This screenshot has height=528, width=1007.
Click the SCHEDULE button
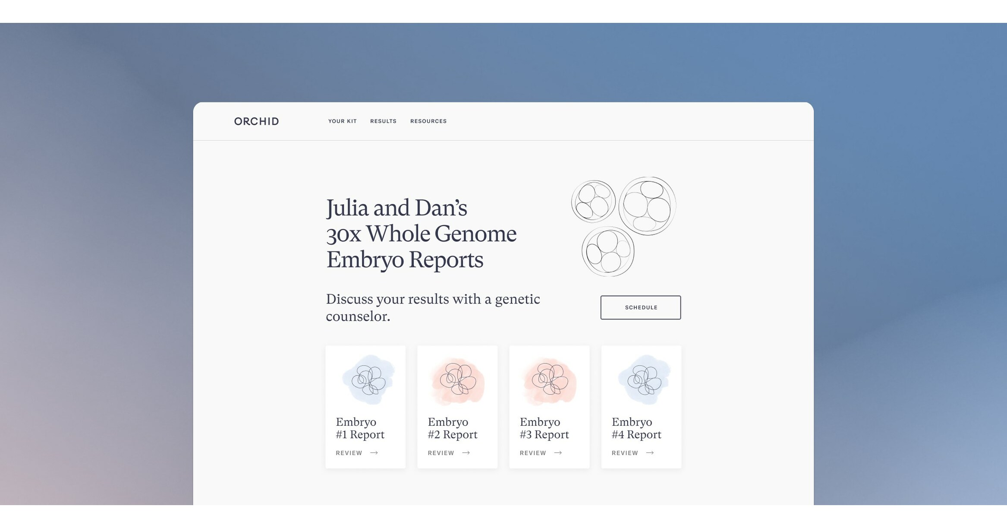click(640, 307)
